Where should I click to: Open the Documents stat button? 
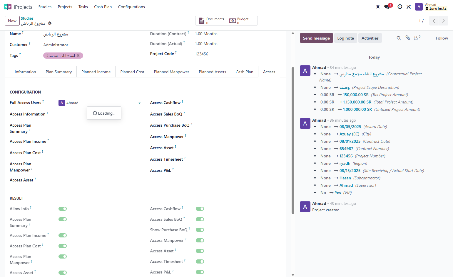211,21
